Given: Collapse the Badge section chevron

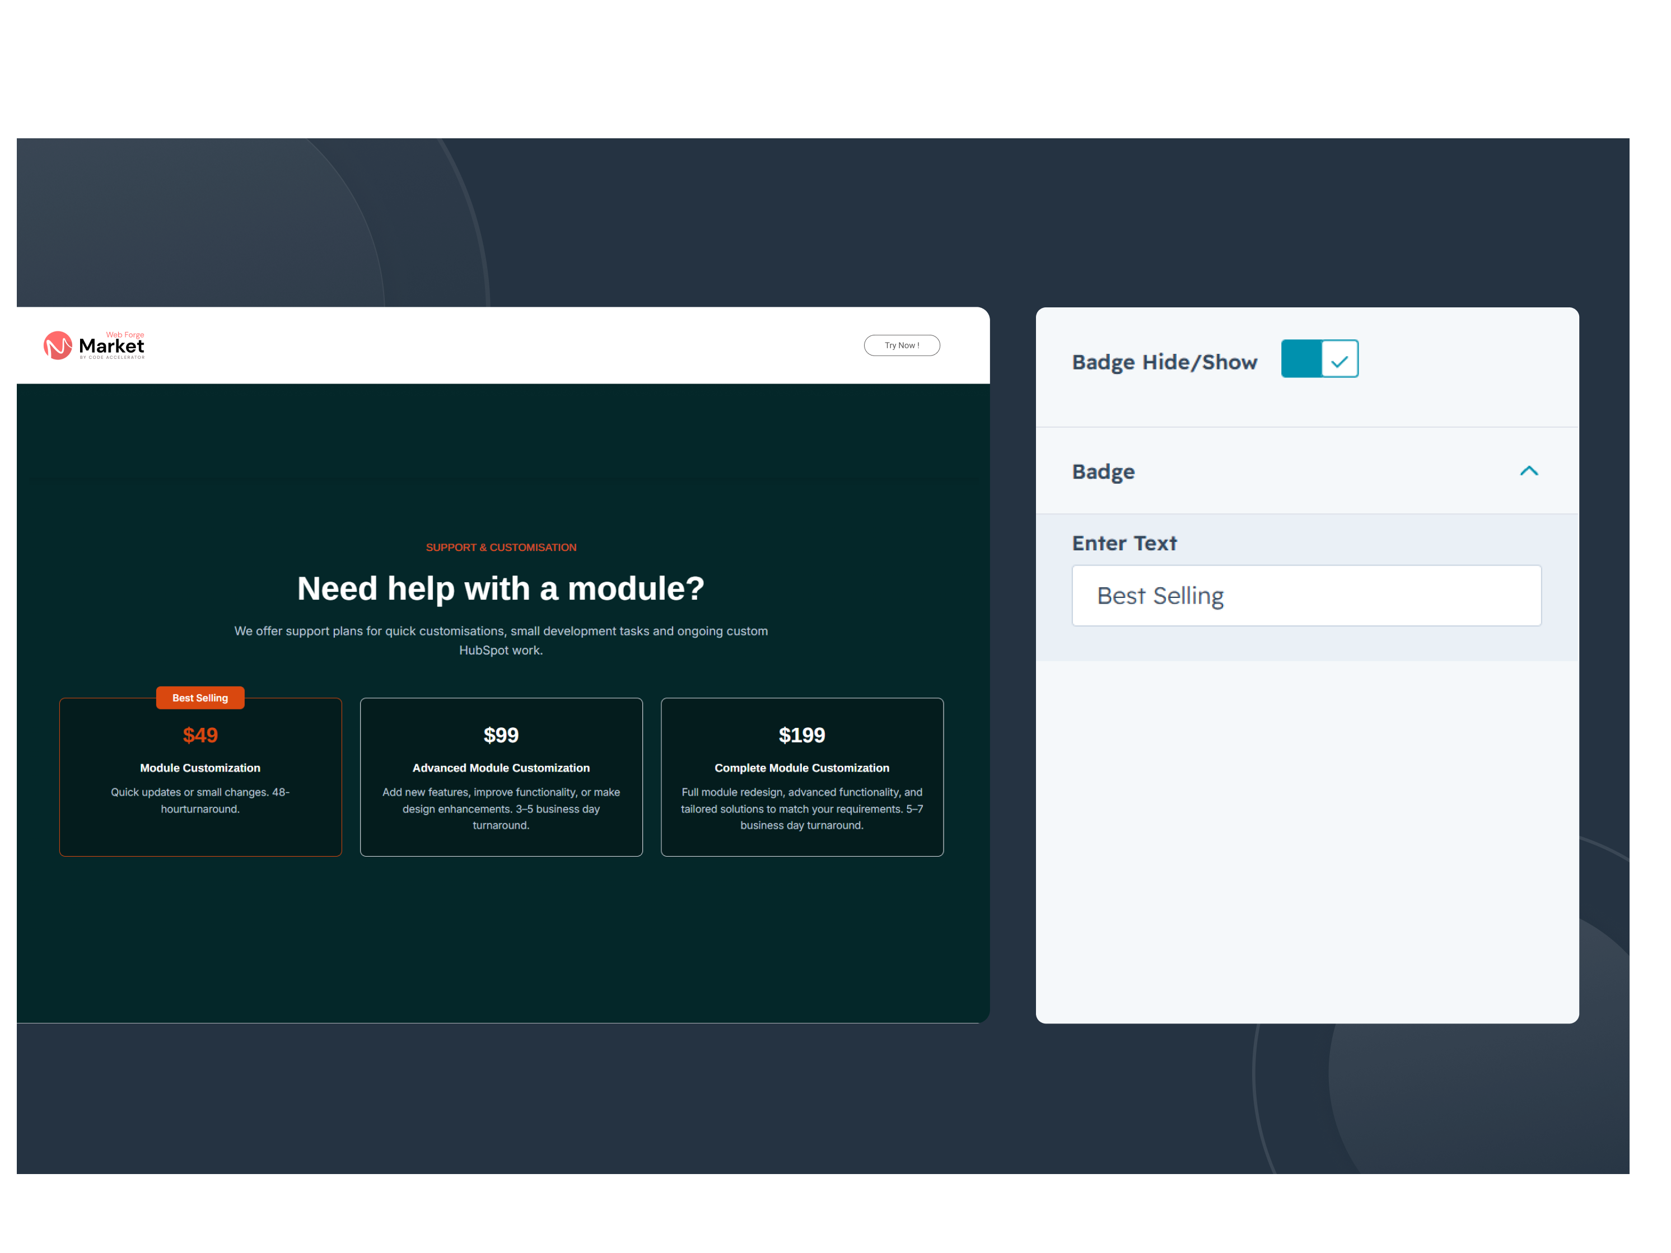Looking at the screenshot, I should coord(1528,471).
